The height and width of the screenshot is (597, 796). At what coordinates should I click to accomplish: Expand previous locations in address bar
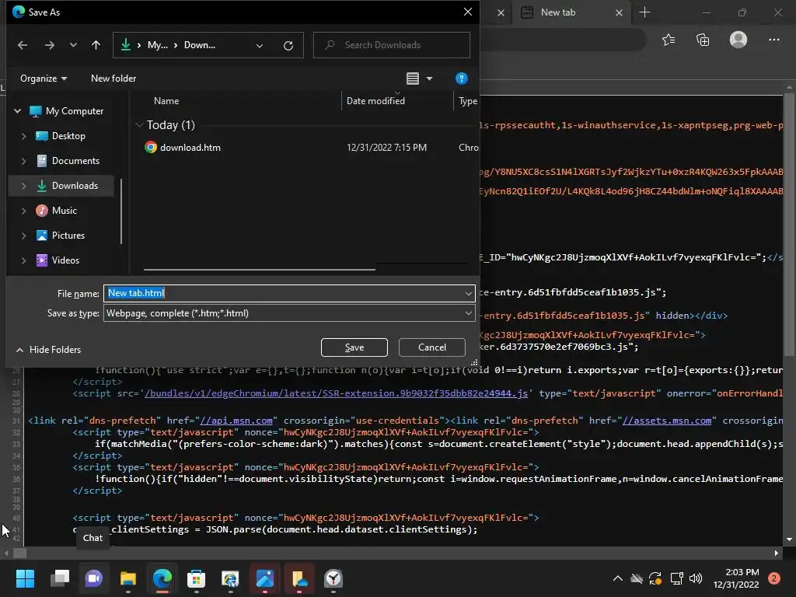(260, 46)
